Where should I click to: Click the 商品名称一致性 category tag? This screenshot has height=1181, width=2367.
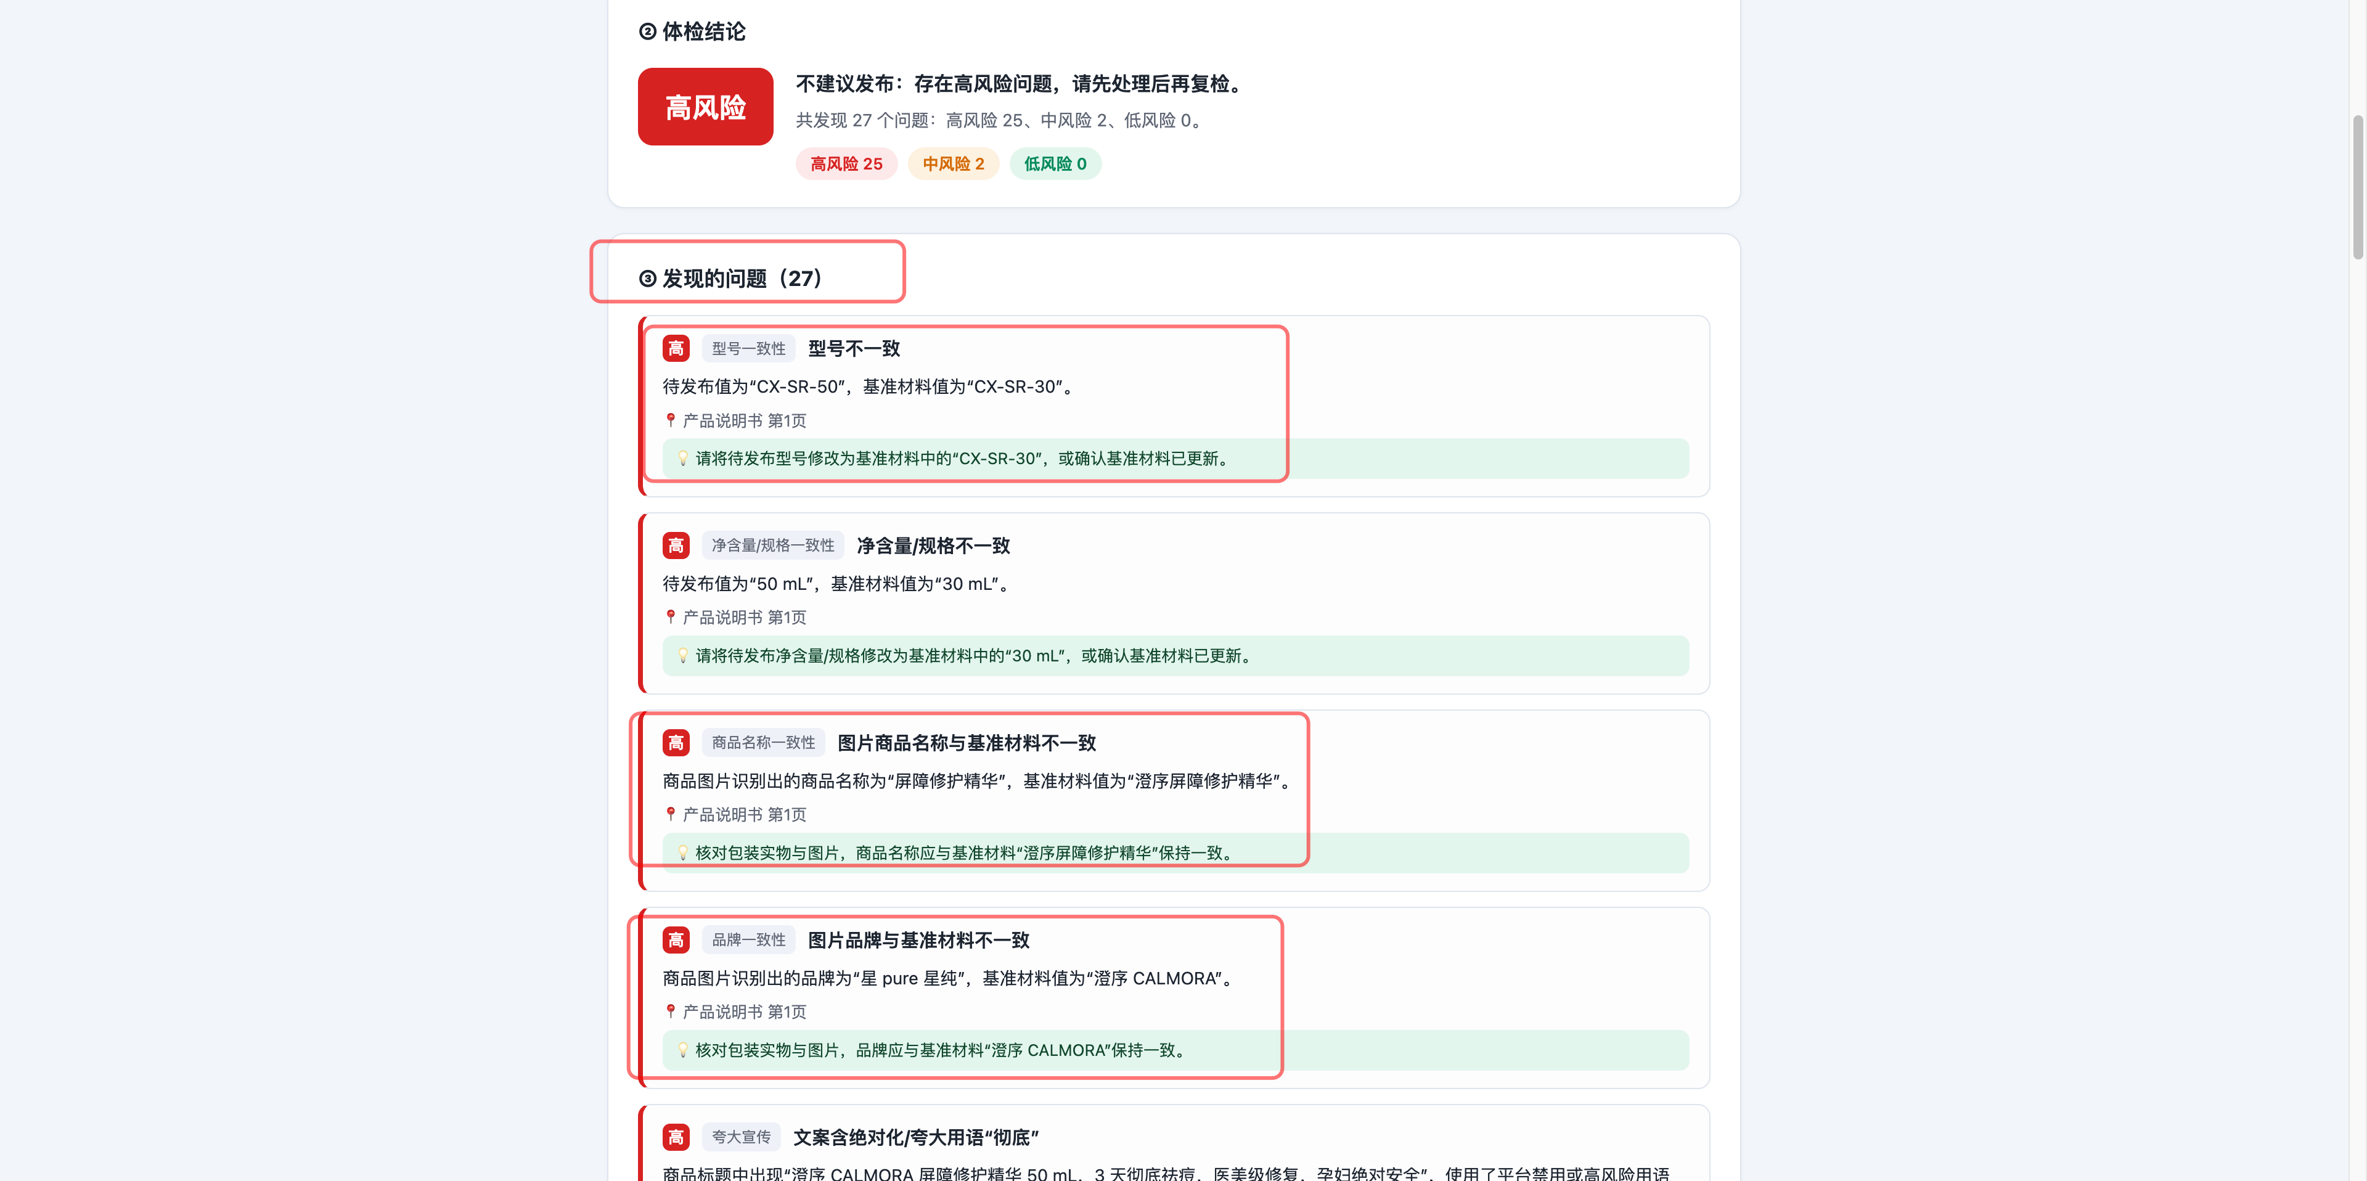(x=762, y=743)
